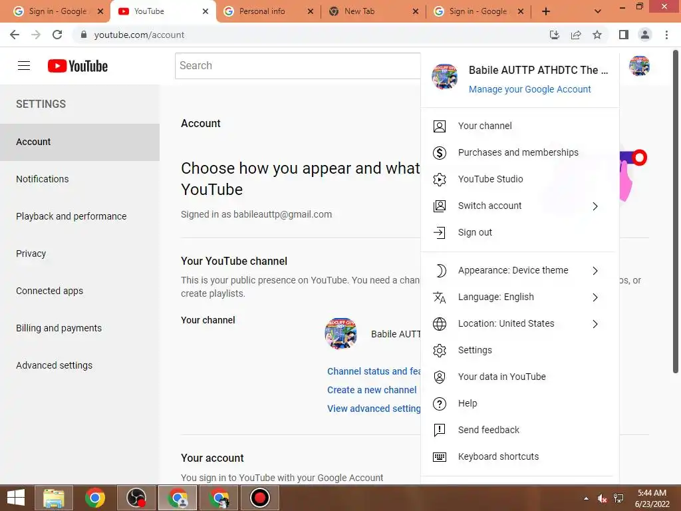
Task: Click the red record app taskbar icon
Action: tap(260, 498)
